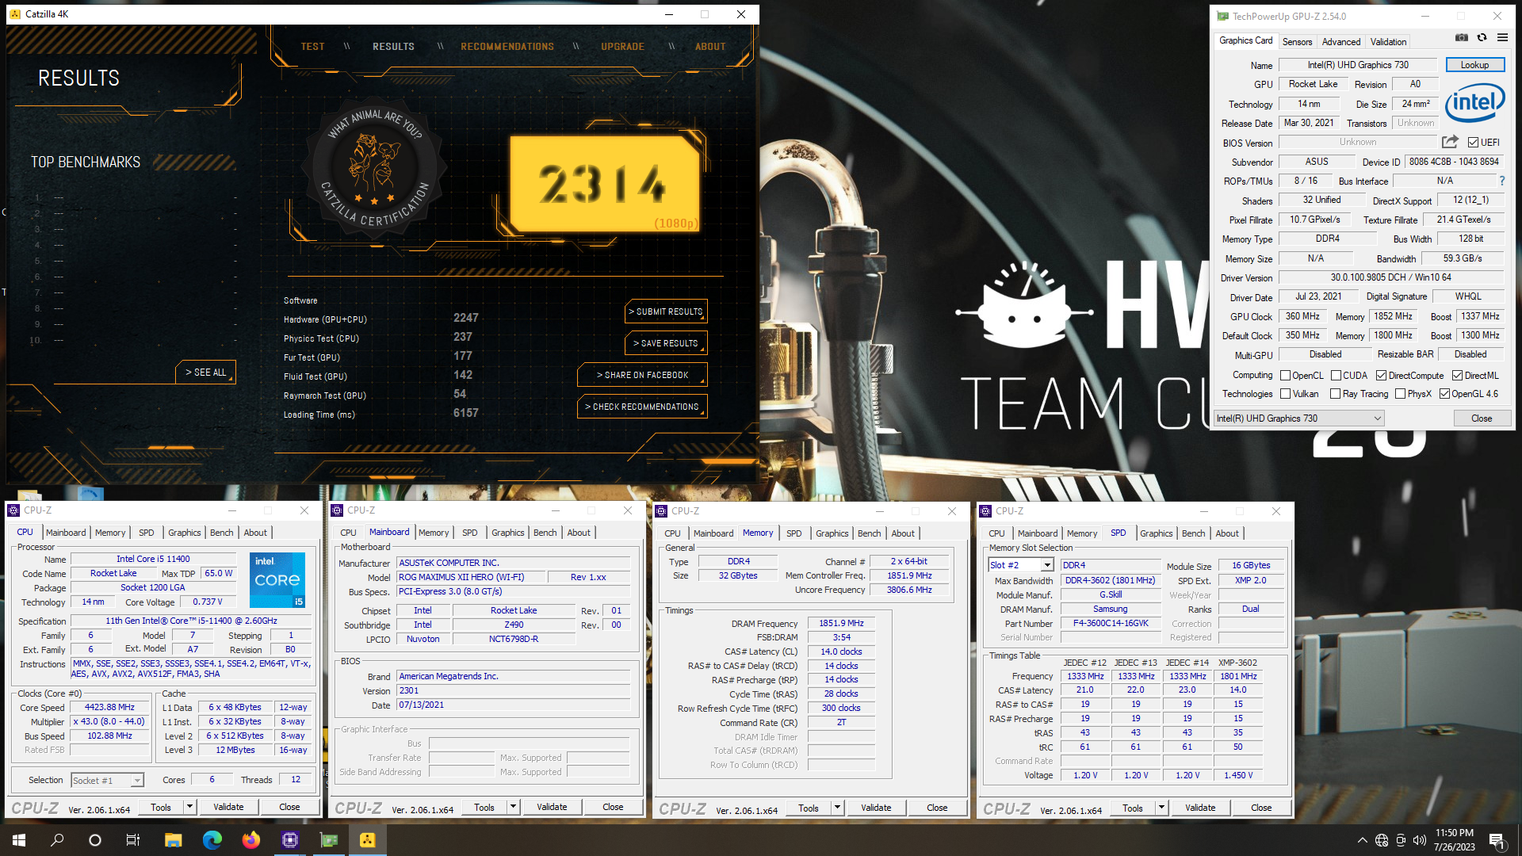This screenshot has width=1522, height=856.
Task: Click Device ID field in GPU-Z
Action: (x=1454, y=162)
